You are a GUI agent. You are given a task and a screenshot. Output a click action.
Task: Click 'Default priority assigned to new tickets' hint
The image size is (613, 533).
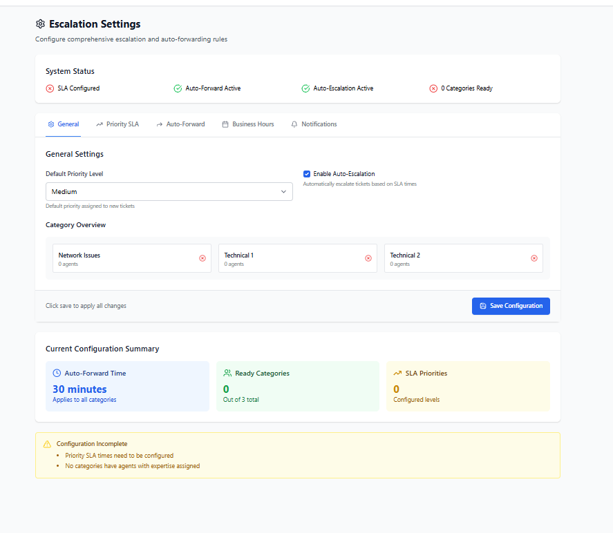[91, 206]
